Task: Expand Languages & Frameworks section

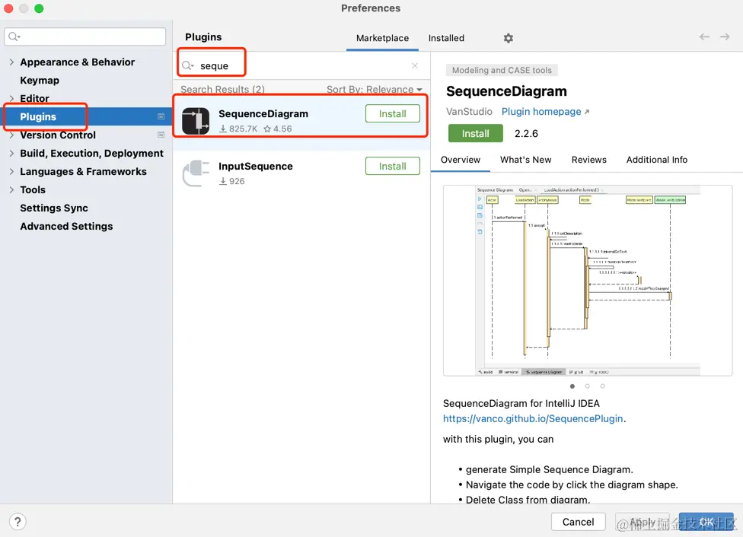Action: (11, 171)
